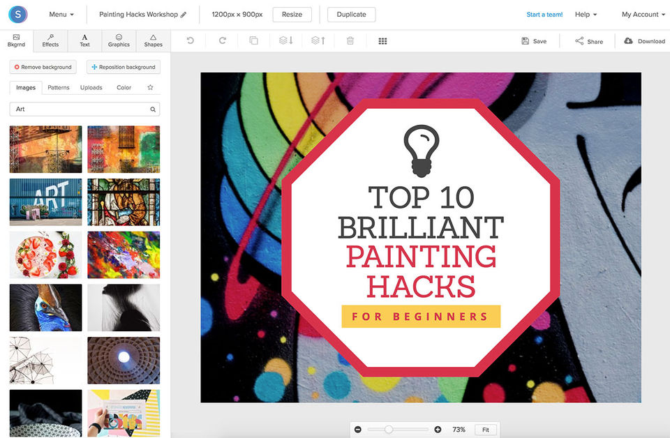Select the Patterns tab
Image resolution: width=670 pixels, height=438 pixels.
tap(59, 88)
